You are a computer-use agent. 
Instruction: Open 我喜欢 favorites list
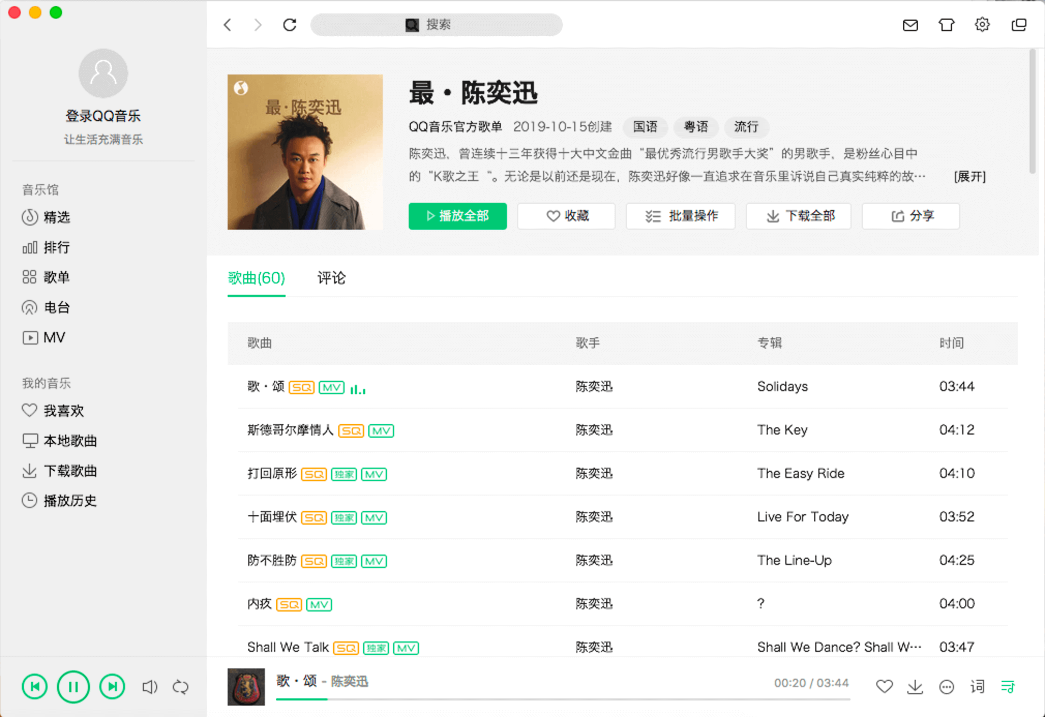53,410
